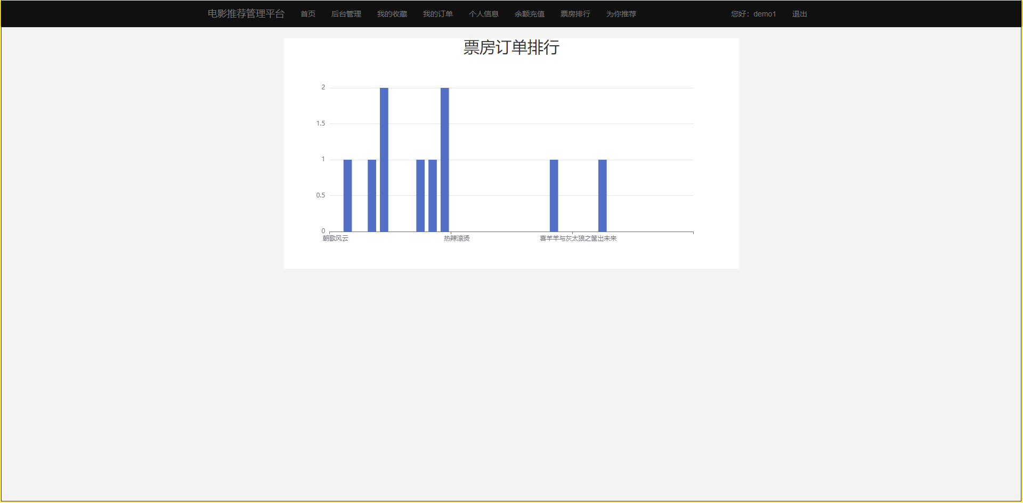This screenshot has width=1023, height=503.
Task: Click the 您好: demo1 user greeting
Action: 753,14
